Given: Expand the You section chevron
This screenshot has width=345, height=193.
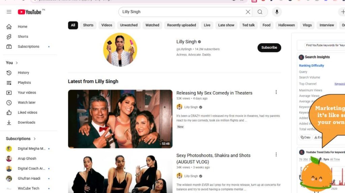Looking at the screenshot, I should pos(17,63).
